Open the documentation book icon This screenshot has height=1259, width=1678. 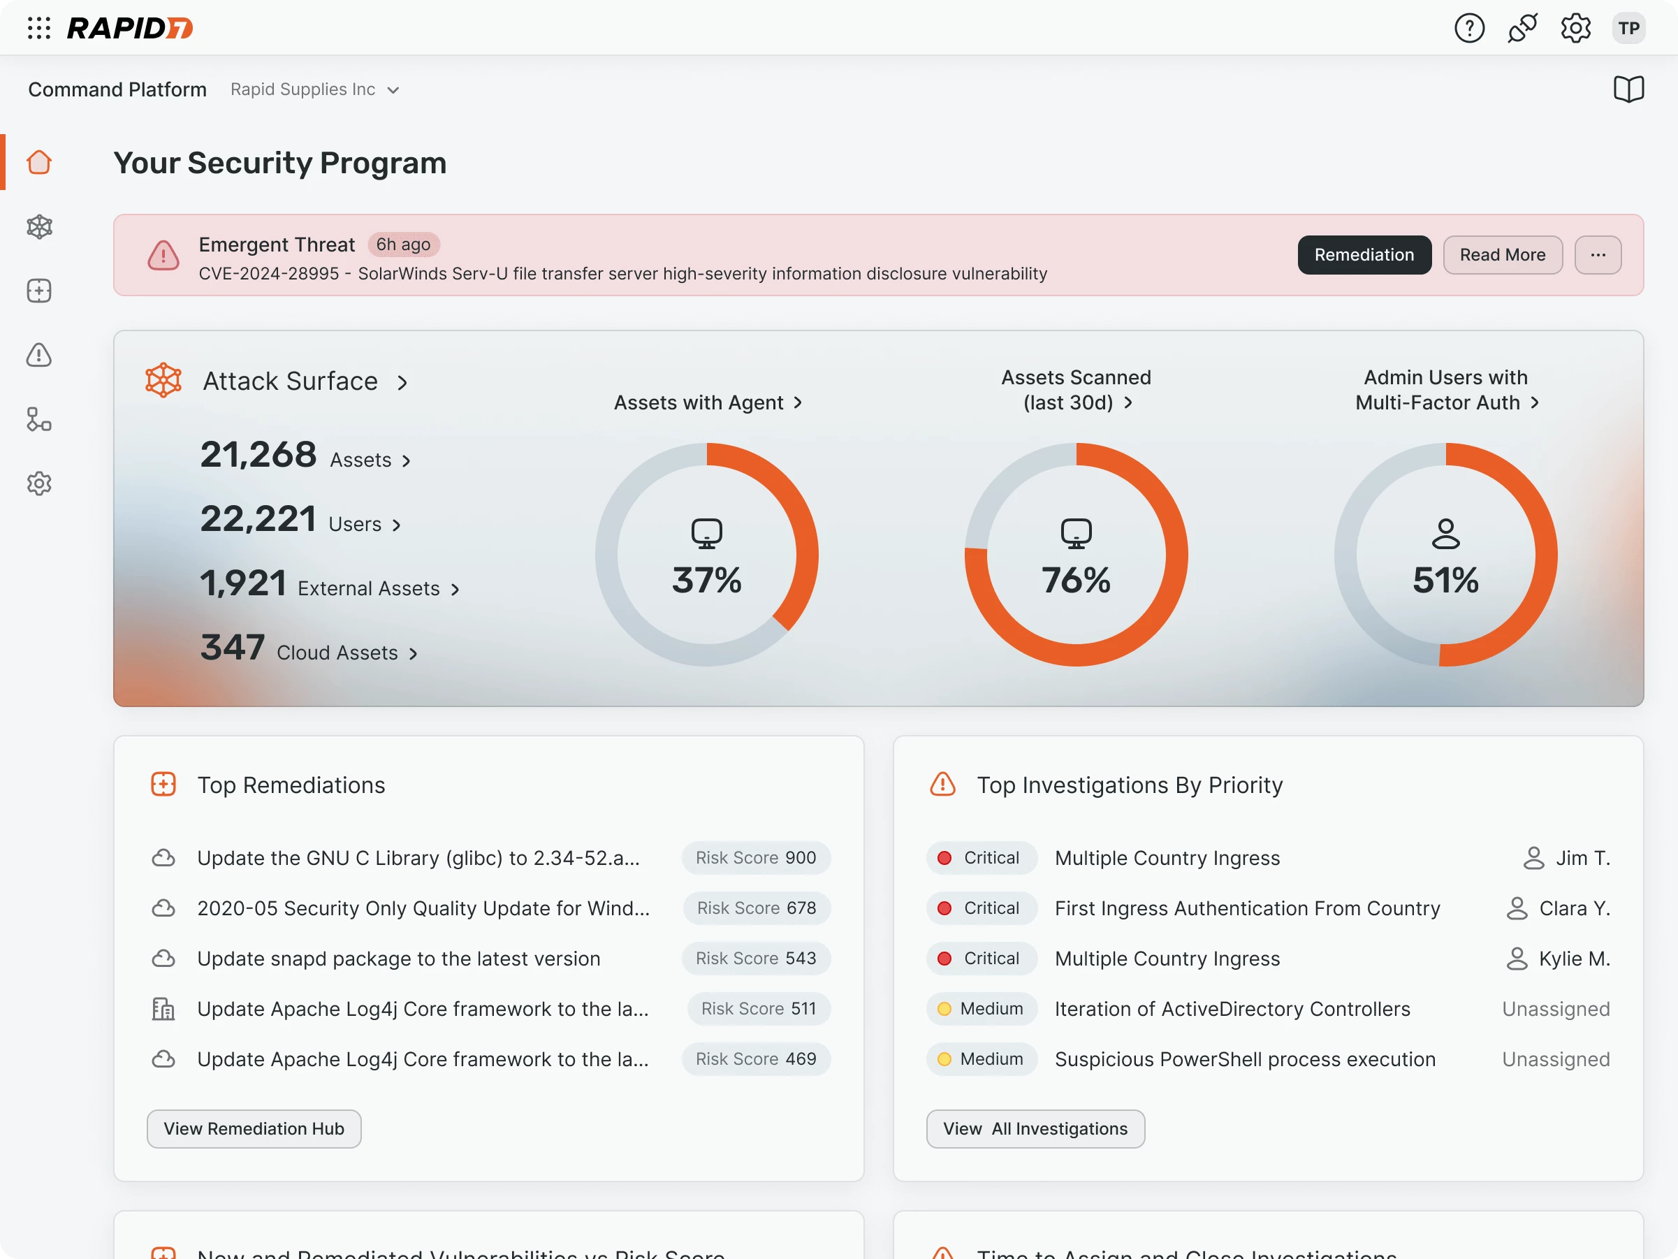[x=1628, y=89]
